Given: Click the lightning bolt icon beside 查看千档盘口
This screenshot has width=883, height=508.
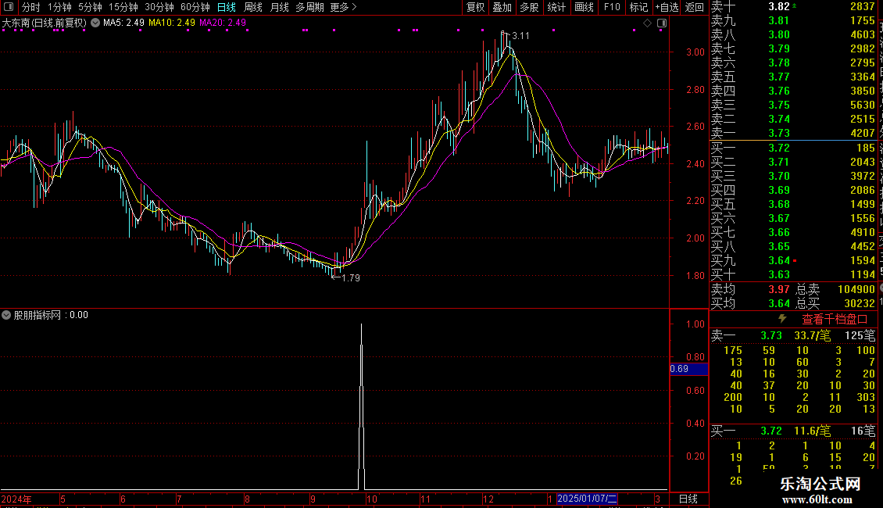Looking at the screenshot, I should pyautogui.click(x=782, y=319).
